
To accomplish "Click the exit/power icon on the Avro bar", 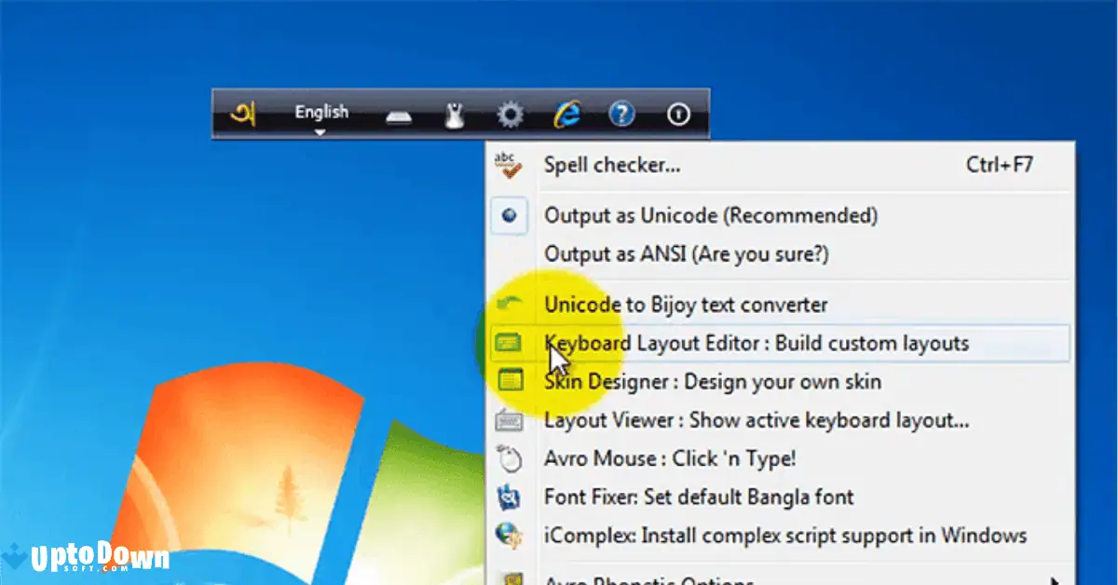I will 677,113.
